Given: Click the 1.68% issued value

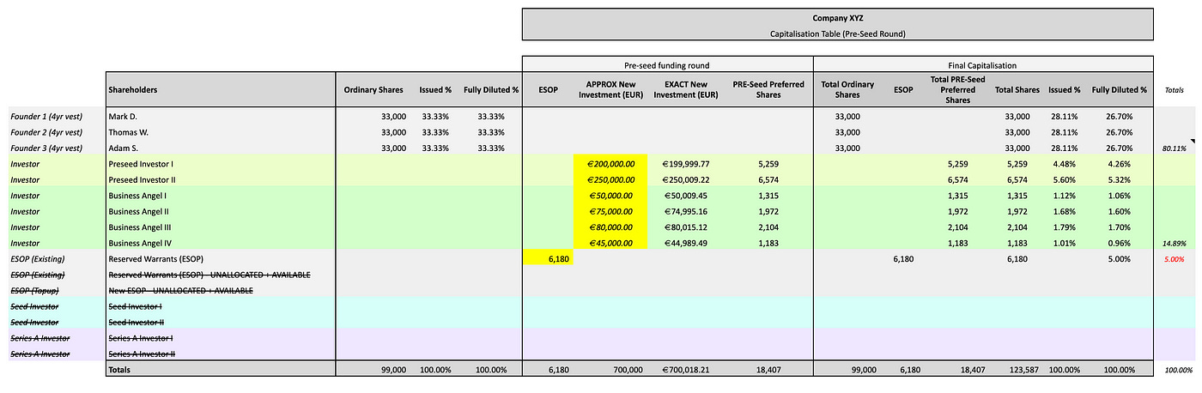Looking at the screenshot, I should (x=1065, y=211).
